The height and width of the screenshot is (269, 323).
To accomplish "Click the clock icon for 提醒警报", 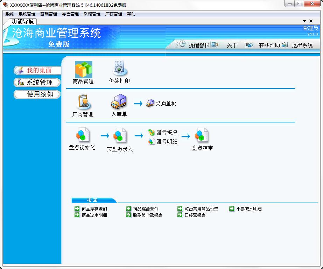I will coord(182,44).
